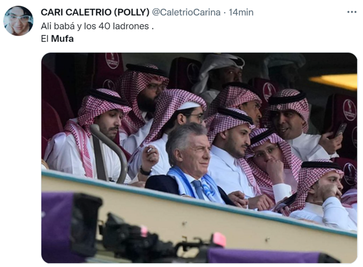
Task: Click the author's round profile avatar
Action: pyautogui.click(x=18, y=21)
